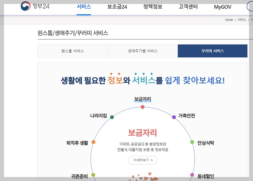The image size is (253, 181).
Task: Select the red 보금자리 dot on circle
Action: pos(142,107)
